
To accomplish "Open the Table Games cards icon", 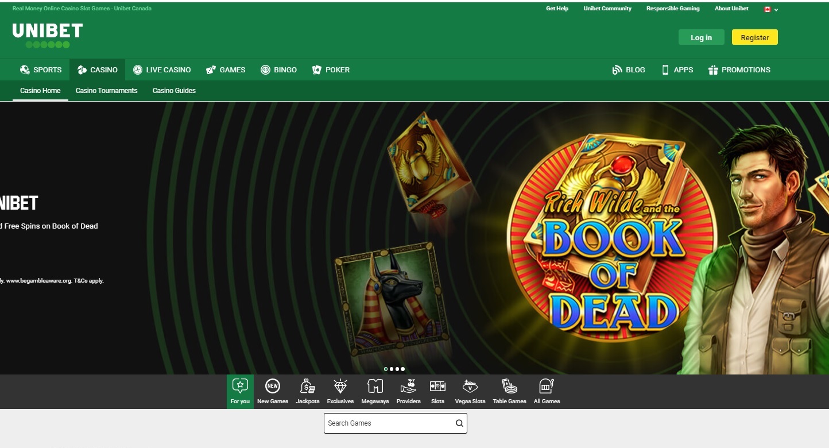I will [509, 386].
